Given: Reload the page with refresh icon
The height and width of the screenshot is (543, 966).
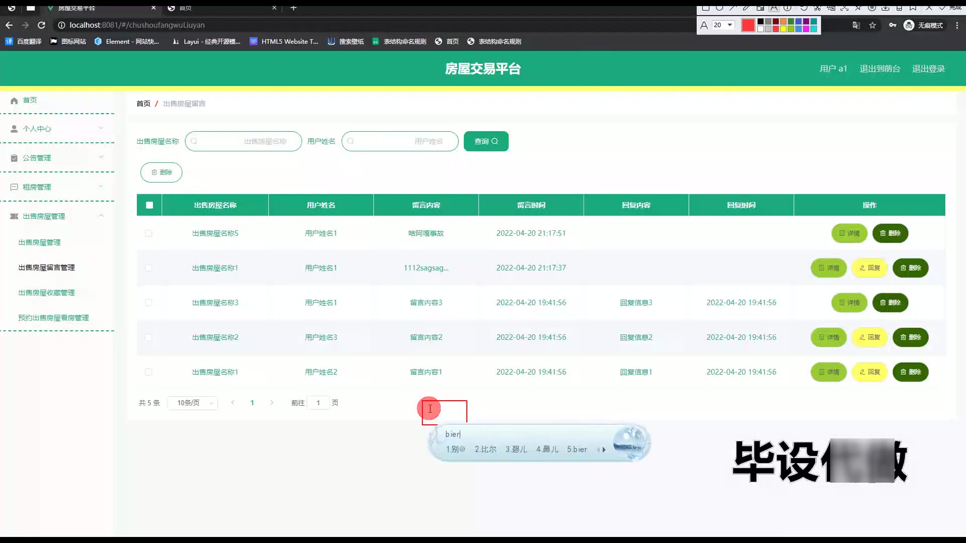Looking at the screenshot, I should click(x=42, y=25).
